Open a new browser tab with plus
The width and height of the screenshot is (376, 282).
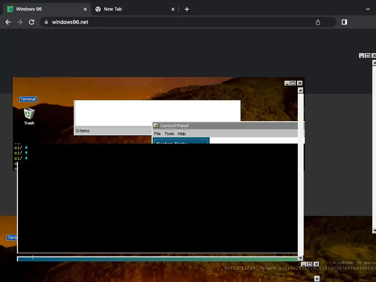(187, 9)
